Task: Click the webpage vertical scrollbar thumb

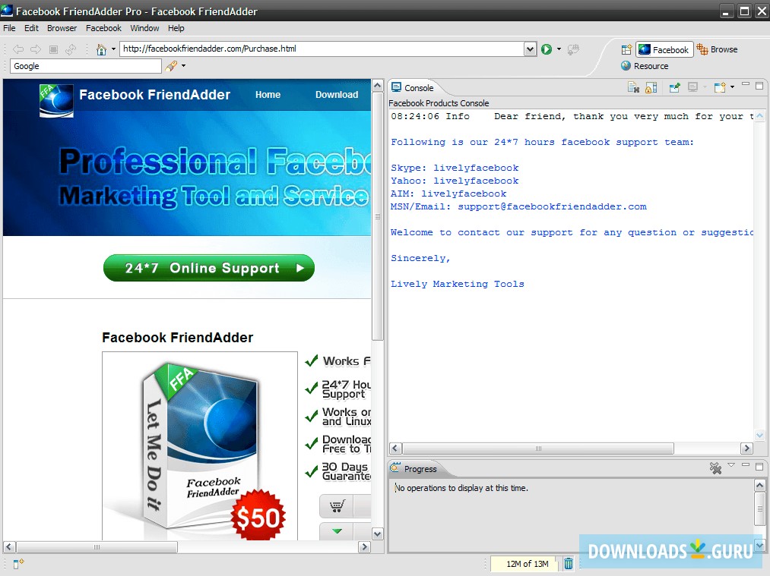Action: 377,216
